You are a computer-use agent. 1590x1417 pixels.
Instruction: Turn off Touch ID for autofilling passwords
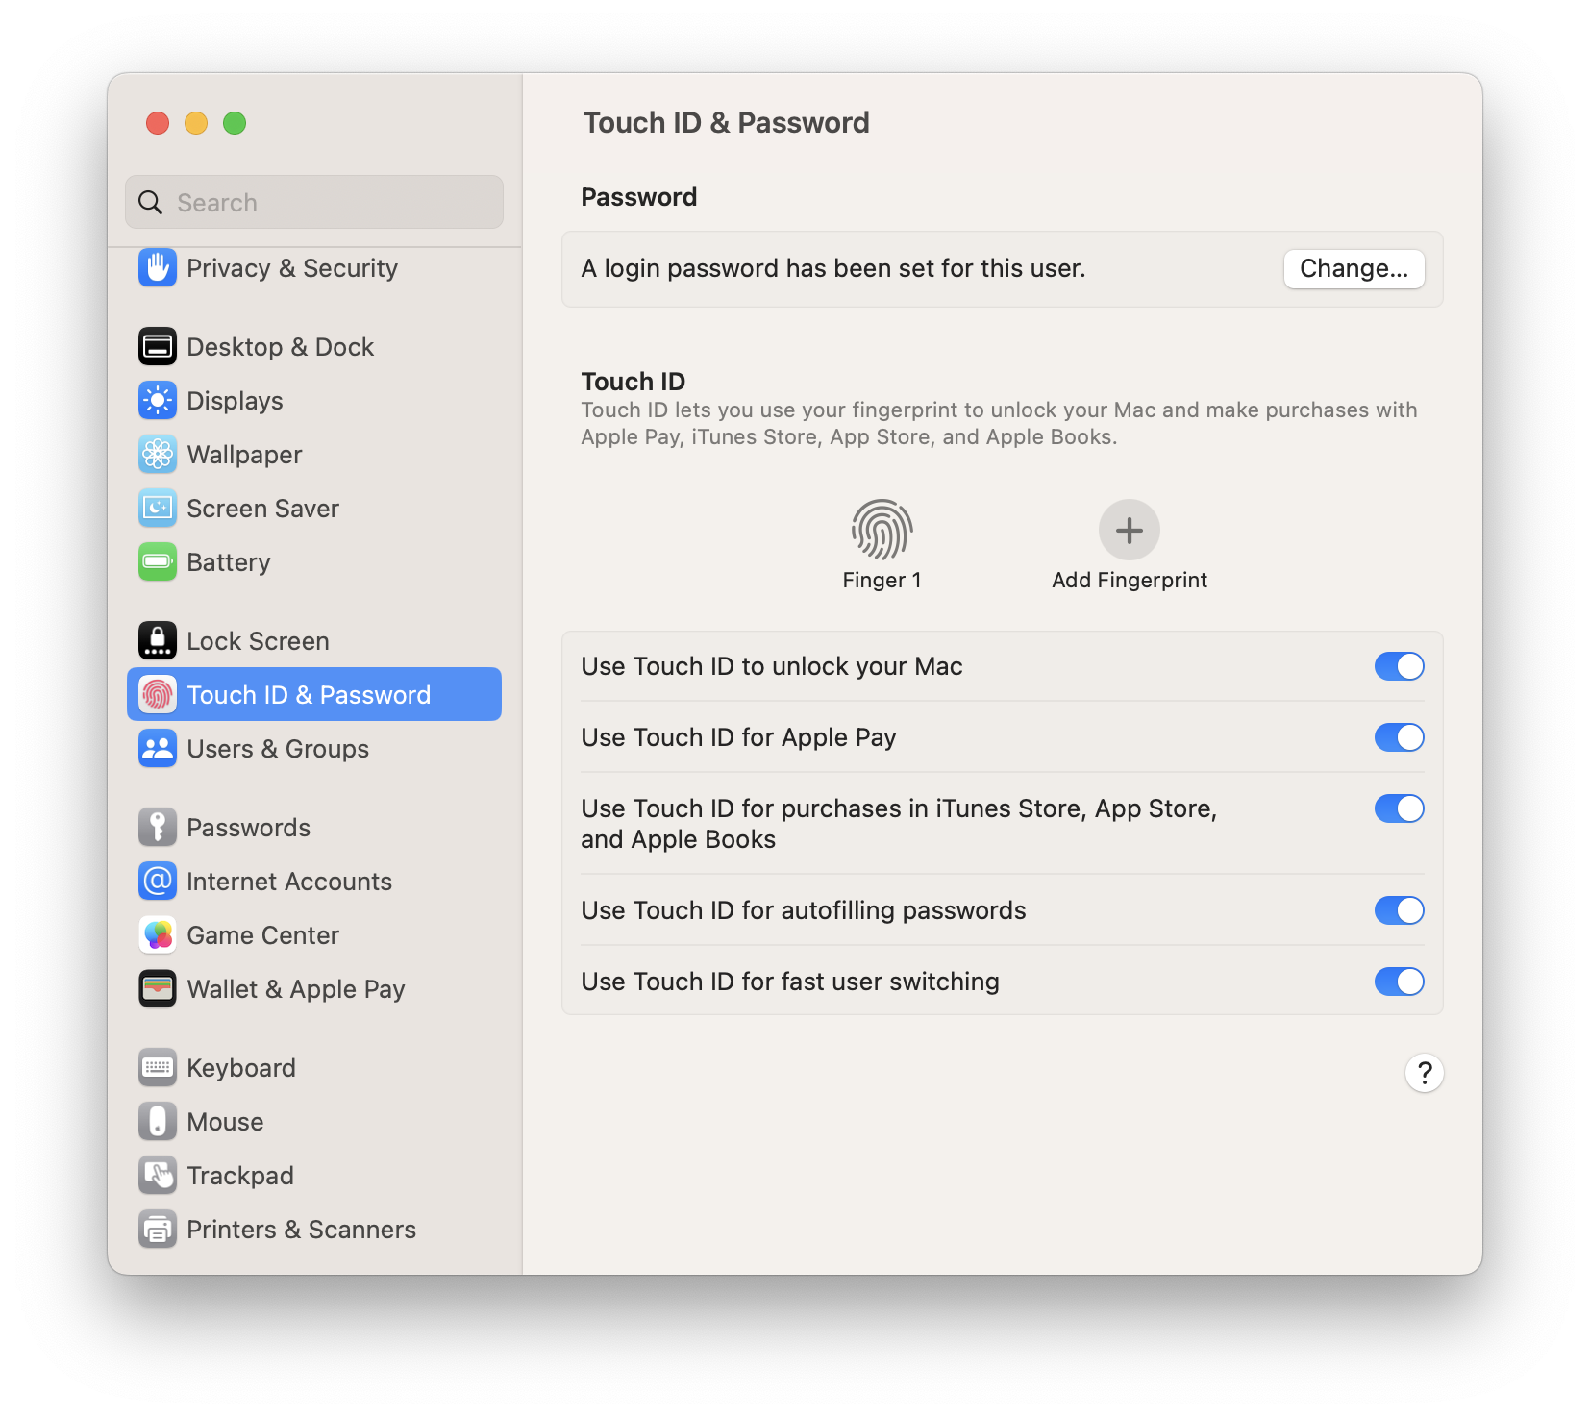(1399, 910)
